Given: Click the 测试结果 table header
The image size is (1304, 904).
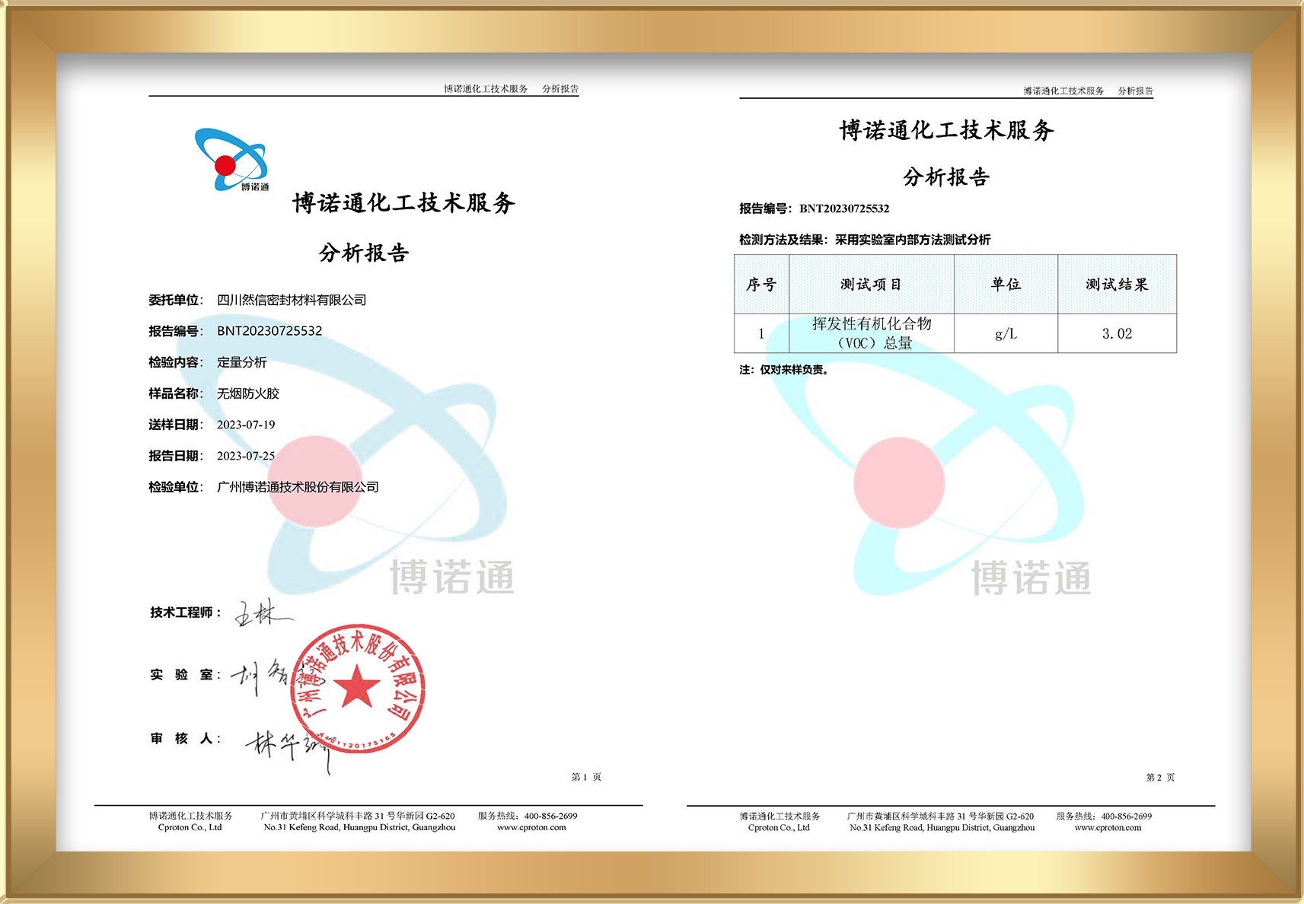Looking at the screenshot, I should pyautogui.click(x=1117, y=285).
